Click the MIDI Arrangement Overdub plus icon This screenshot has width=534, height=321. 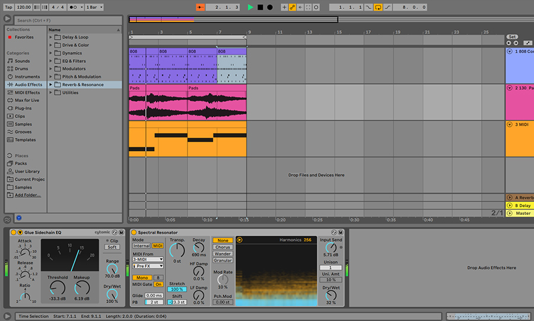point(284,7)
